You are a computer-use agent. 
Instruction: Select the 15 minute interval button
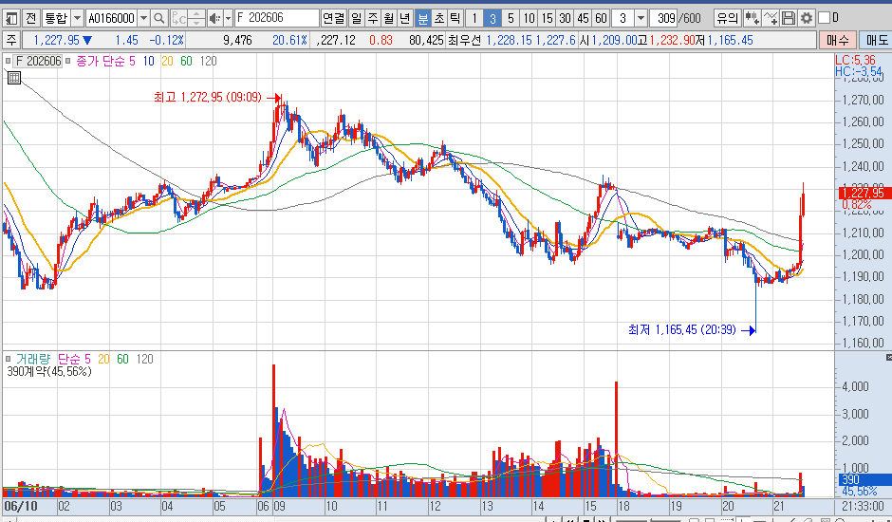[548, 18]
